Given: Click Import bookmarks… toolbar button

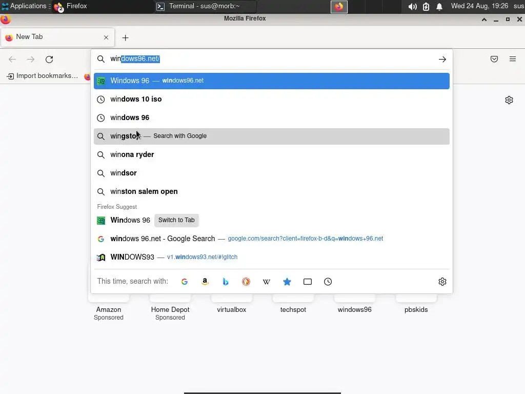Looking at the screenshot, I should click(43, 76).
